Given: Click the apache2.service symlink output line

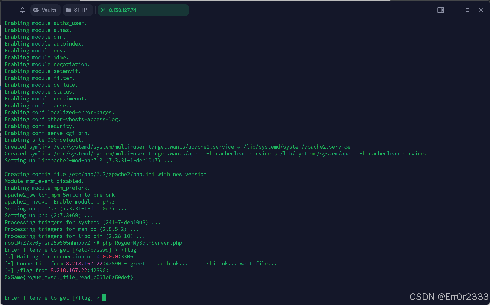Looking at the screenshot, I should [178, 147].
